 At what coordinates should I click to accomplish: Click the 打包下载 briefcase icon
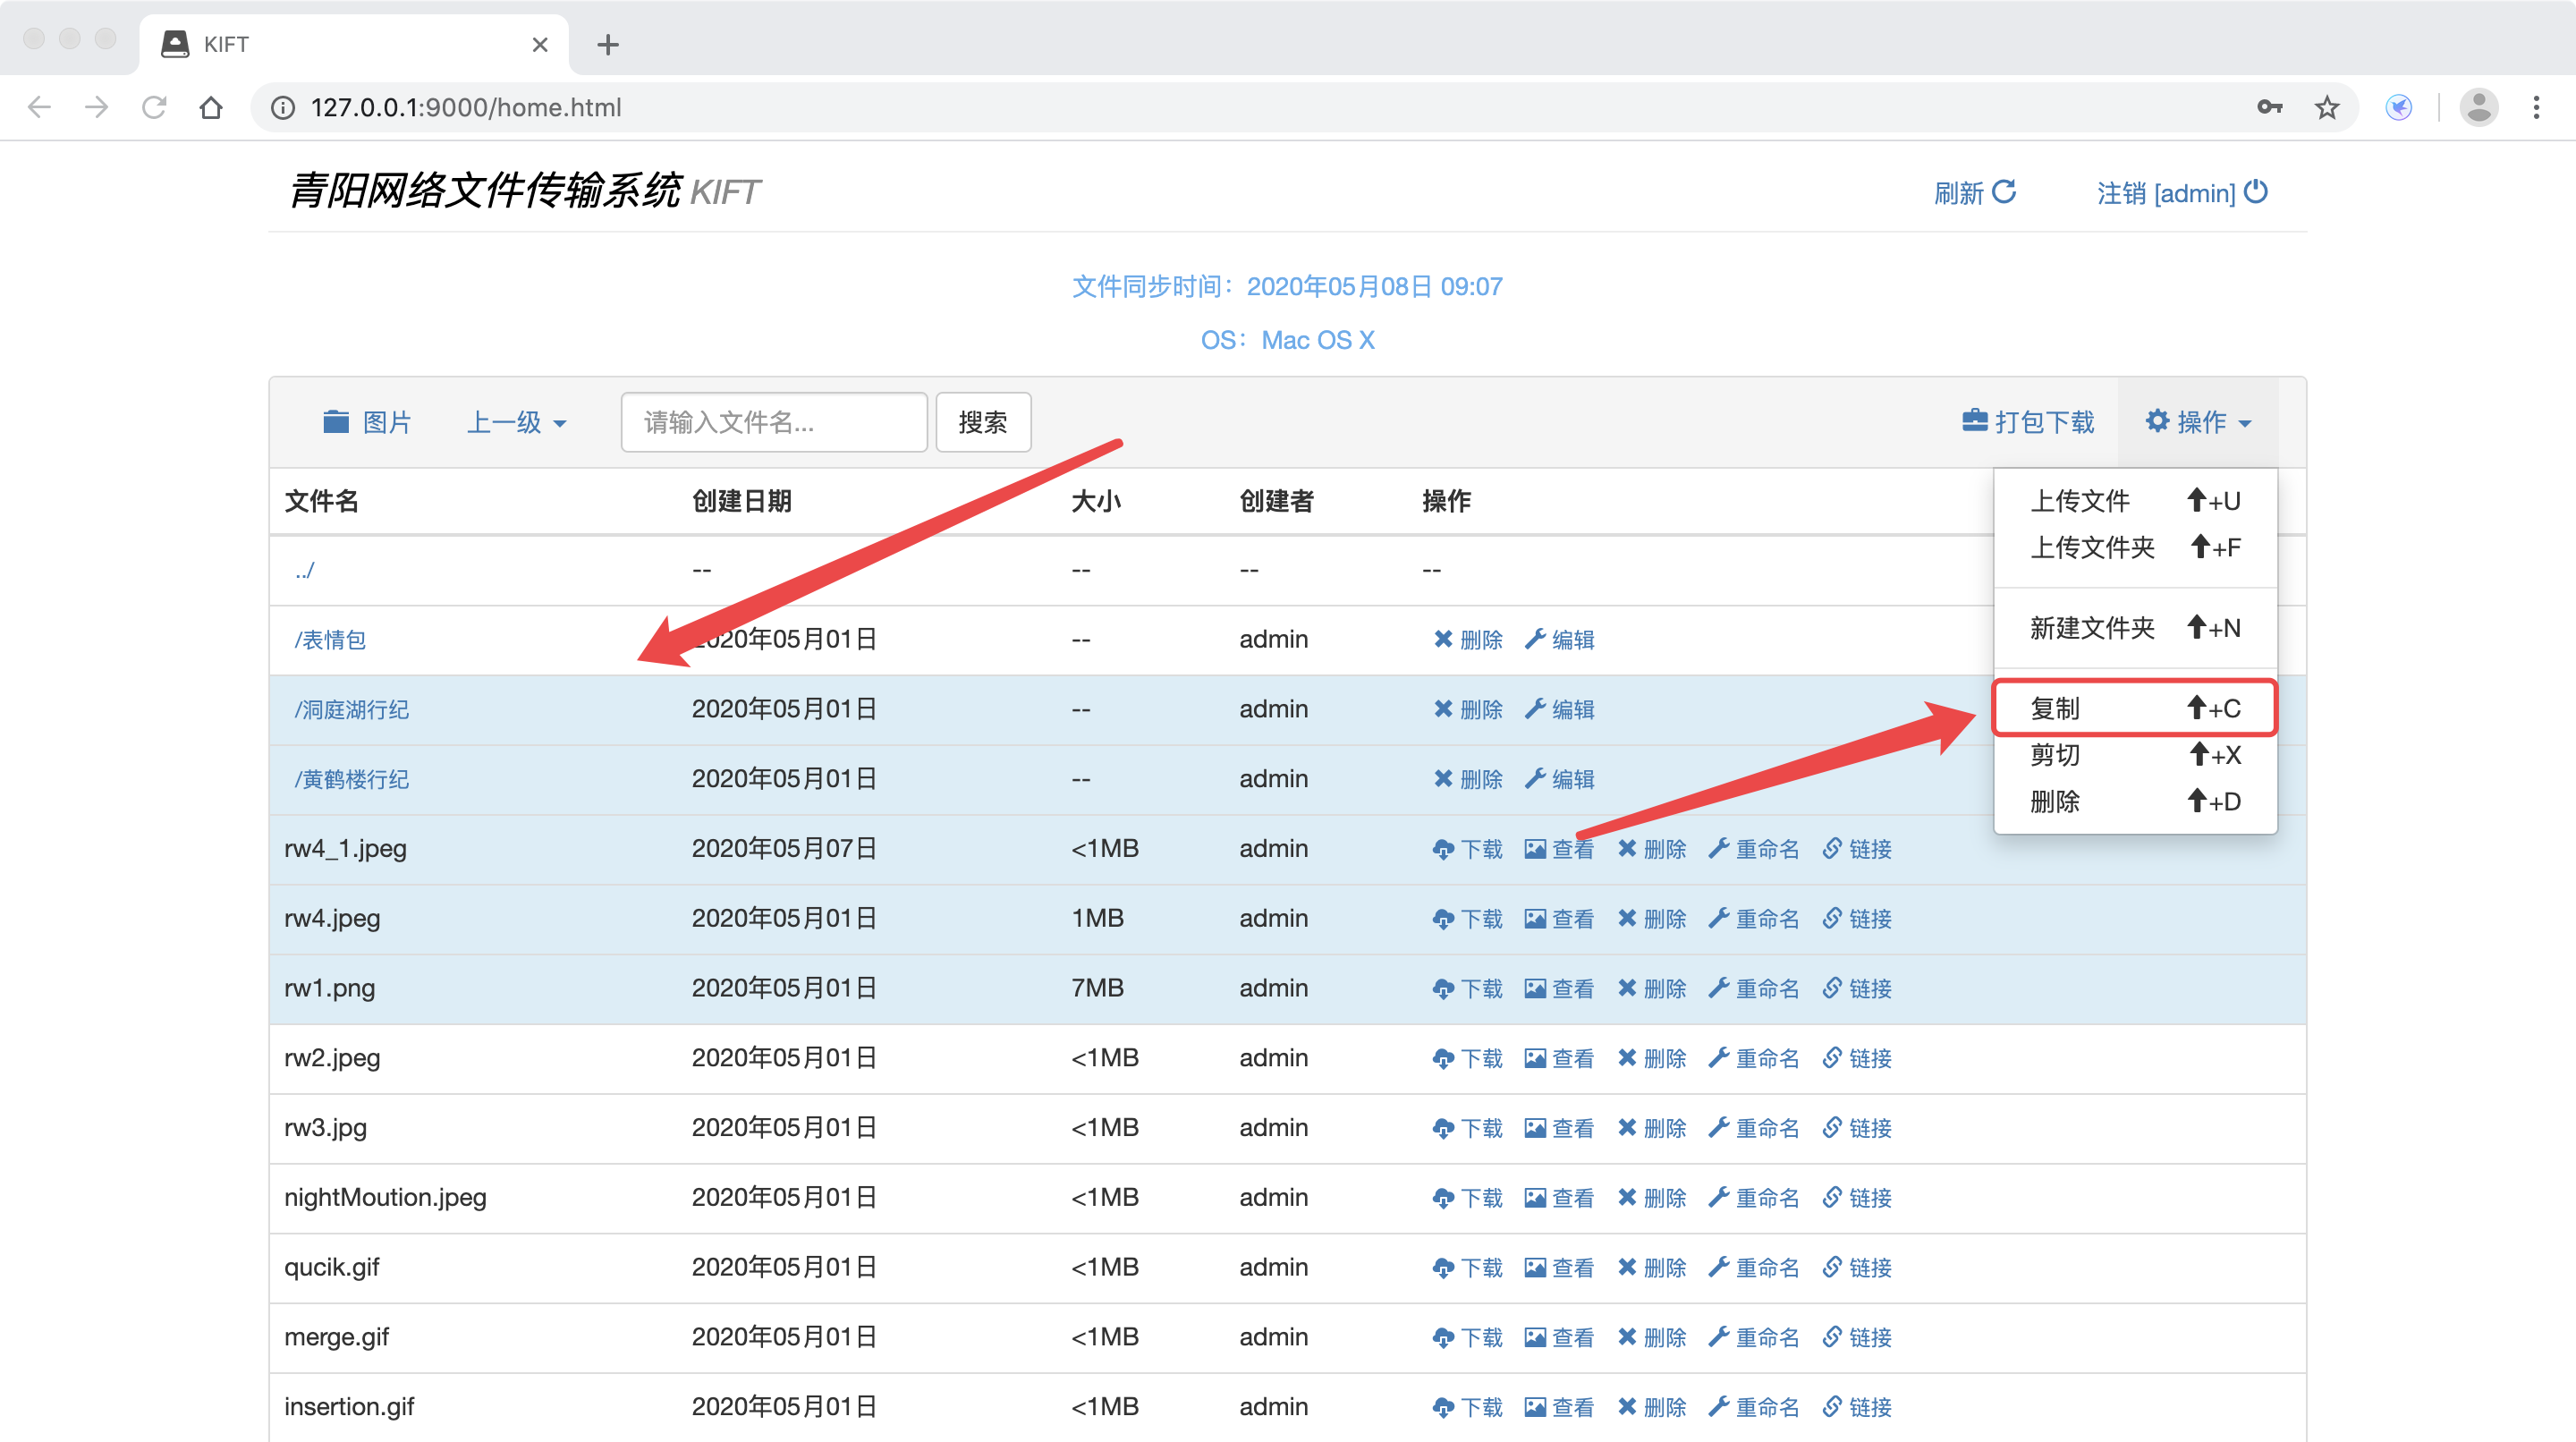point(1974,421)
